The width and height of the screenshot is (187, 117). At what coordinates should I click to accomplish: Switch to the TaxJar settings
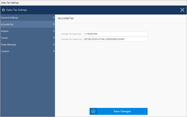(x=27, y=38)
